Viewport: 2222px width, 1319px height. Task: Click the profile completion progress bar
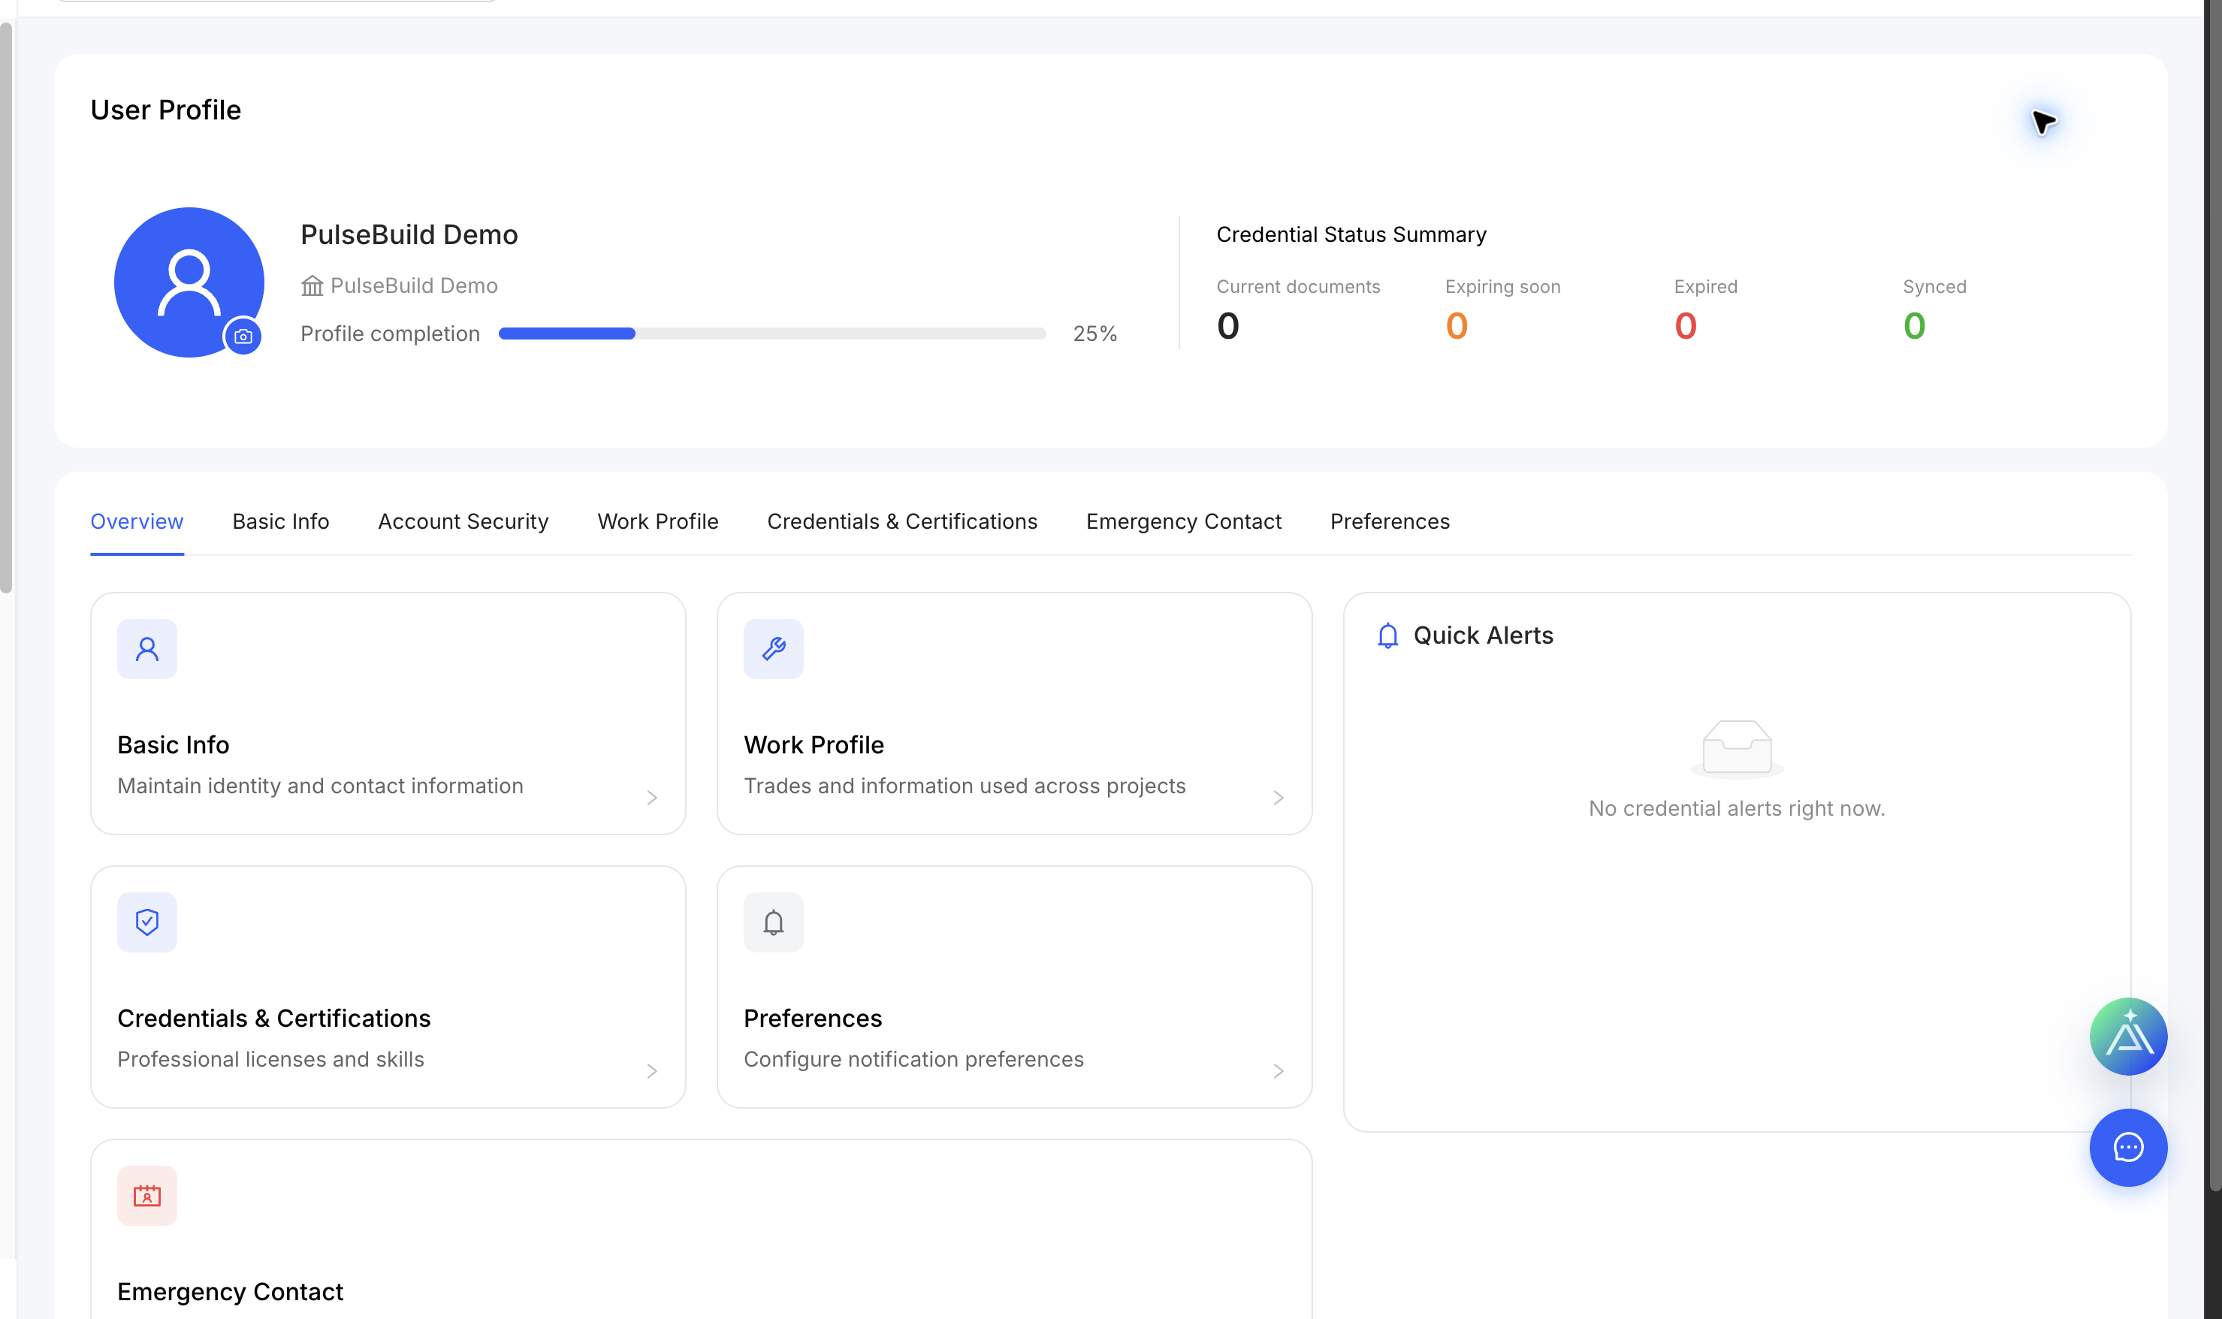772,334
